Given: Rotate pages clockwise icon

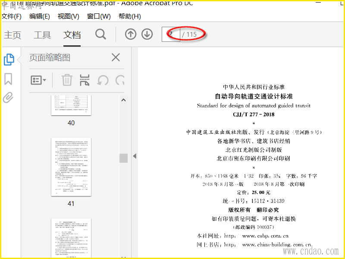Looking at the screenshot, I should pos(120,80).
